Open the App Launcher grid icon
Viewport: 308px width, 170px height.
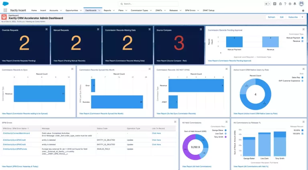[x=5, y=10]
